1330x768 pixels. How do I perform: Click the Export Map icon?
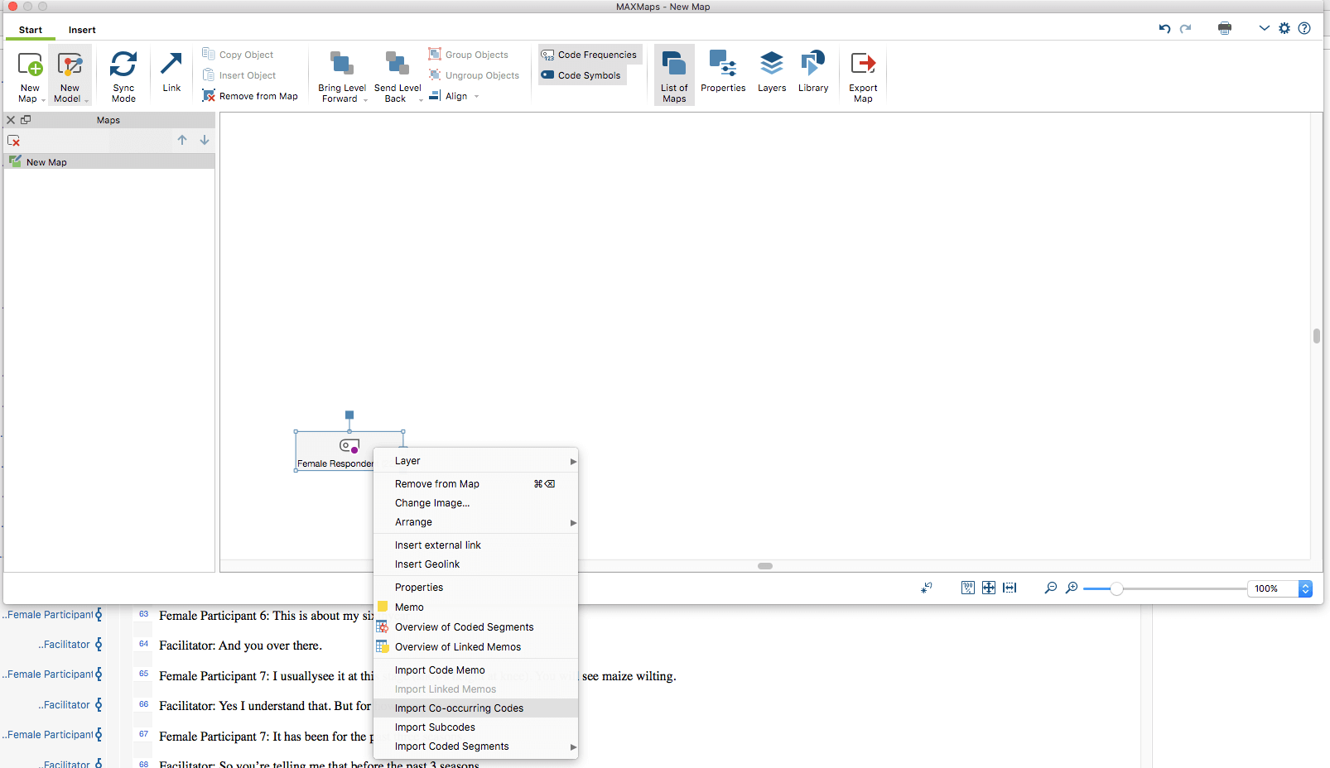coord(863,64)
